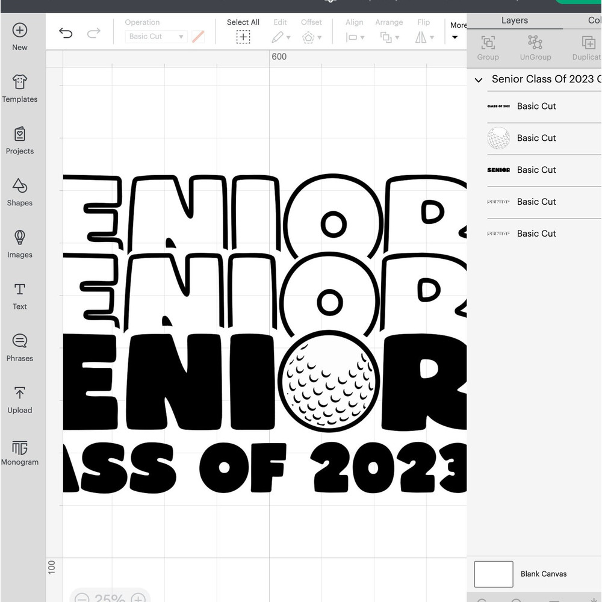Click the Undo arrow

click(66, 33)
